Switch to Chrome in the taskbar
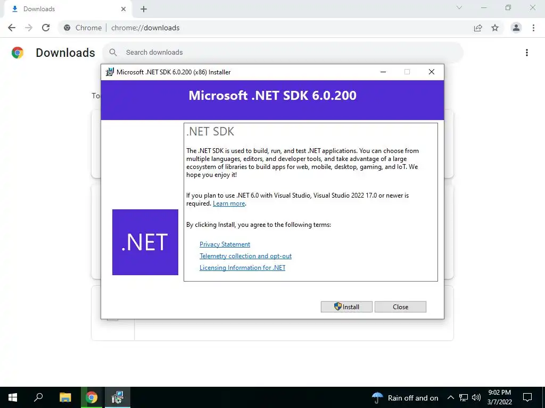 tap(92, 397)
